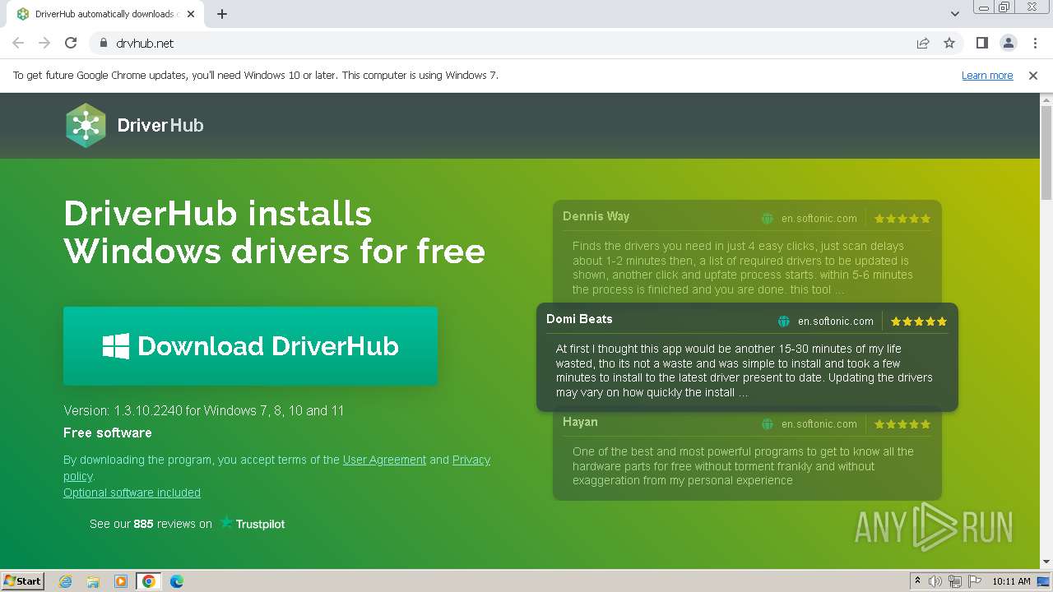Click the version 1.3.10.2240 text
The image size is (1053, 592).
tap(204, 410)
